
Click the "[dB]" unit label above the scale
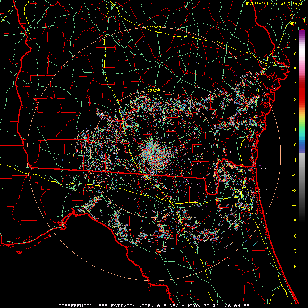[x=292, y=24]
